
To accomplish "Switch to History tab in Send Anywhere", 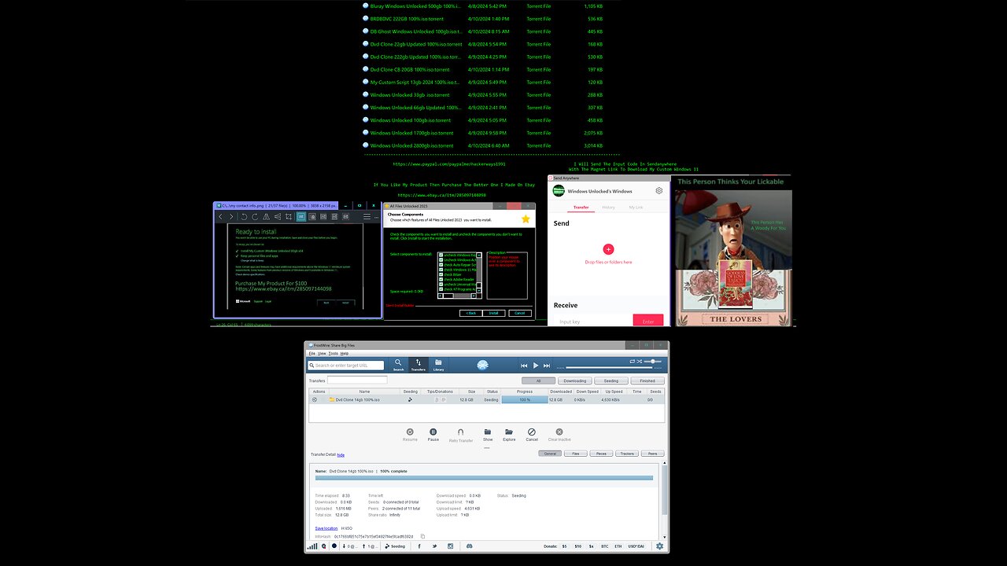I will [608, 208].
